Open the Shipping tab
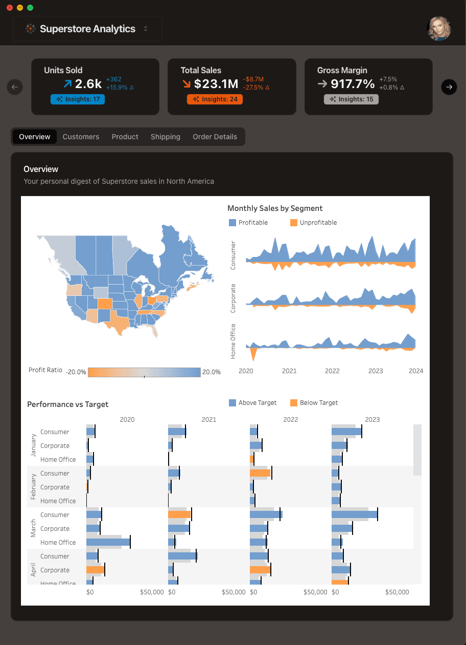The height and width of the screenshot is (645, 466). pos(165,137)
